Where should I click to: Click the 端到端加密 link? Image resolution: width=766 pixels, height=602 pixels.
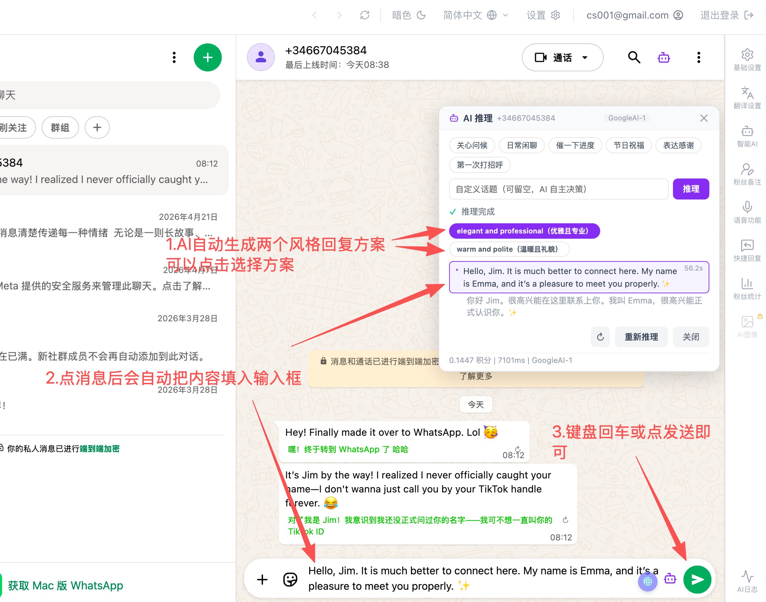(x=100, y=448)
